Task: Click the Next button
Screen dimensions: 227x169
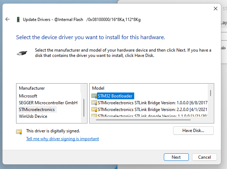Action: (x=176, y=157)
